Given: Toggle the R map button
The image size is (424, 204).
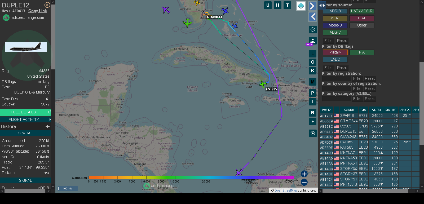Looking at the screenshot, I should tap(313, 113).
